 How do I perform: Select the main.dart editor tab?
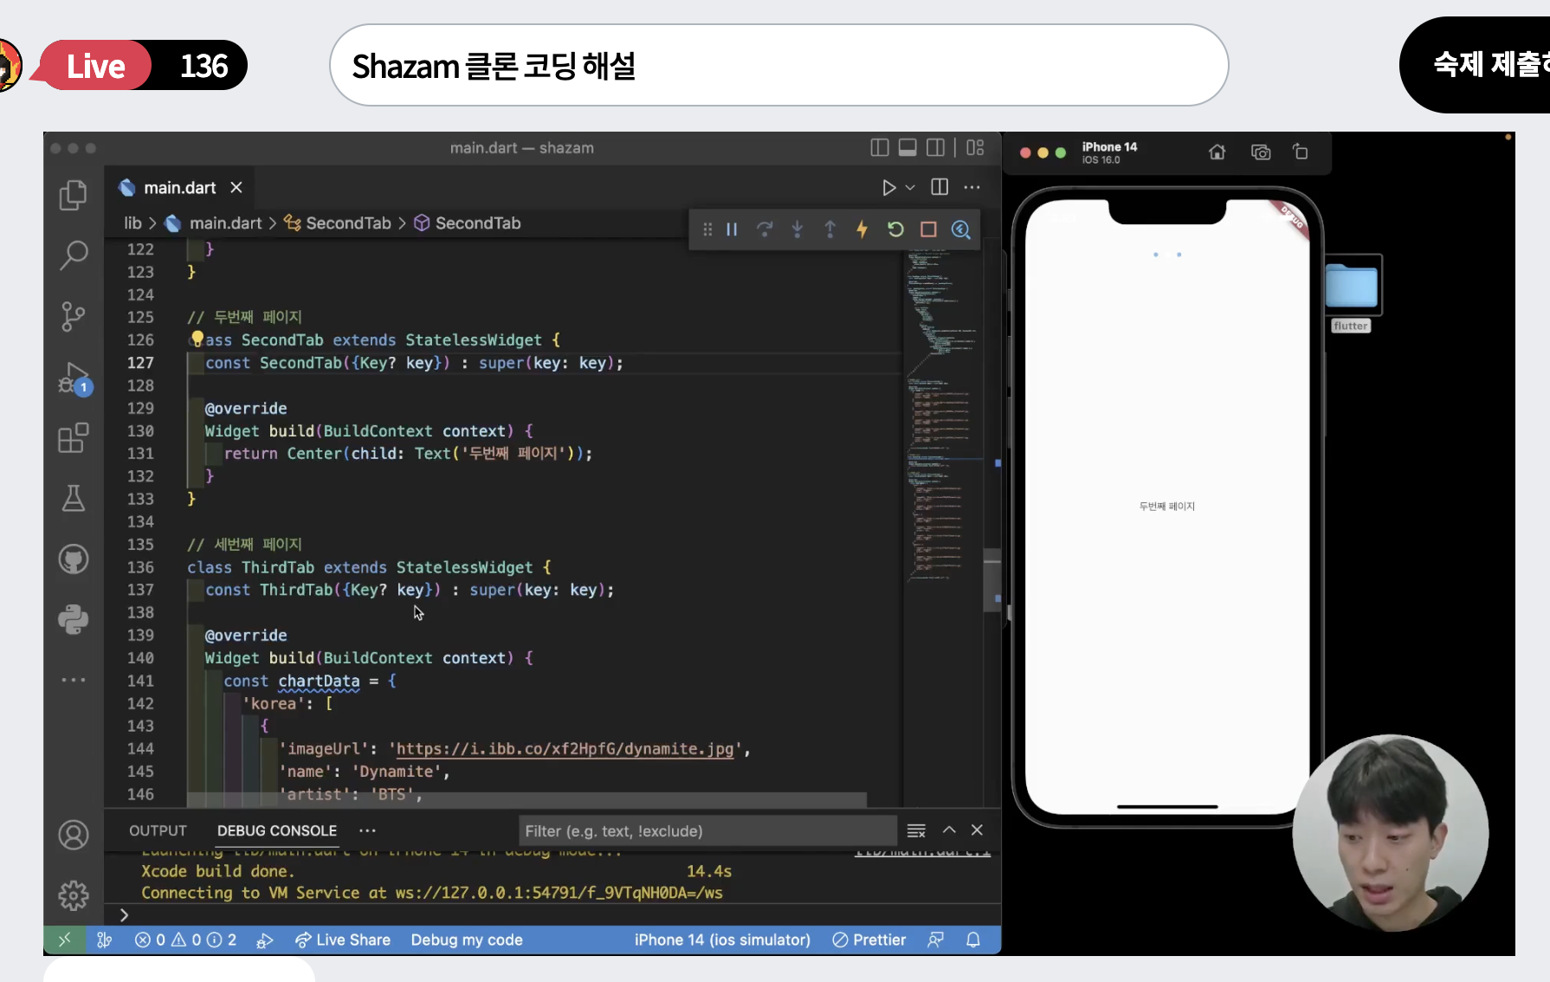[180, 187]
